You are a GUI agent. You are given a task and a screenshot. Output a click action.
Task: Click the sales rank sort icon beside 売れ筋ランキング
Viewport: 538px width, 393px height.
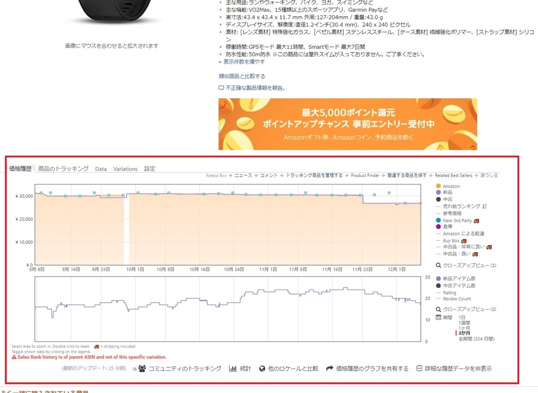pyautogui.click(x=484, y=206)
